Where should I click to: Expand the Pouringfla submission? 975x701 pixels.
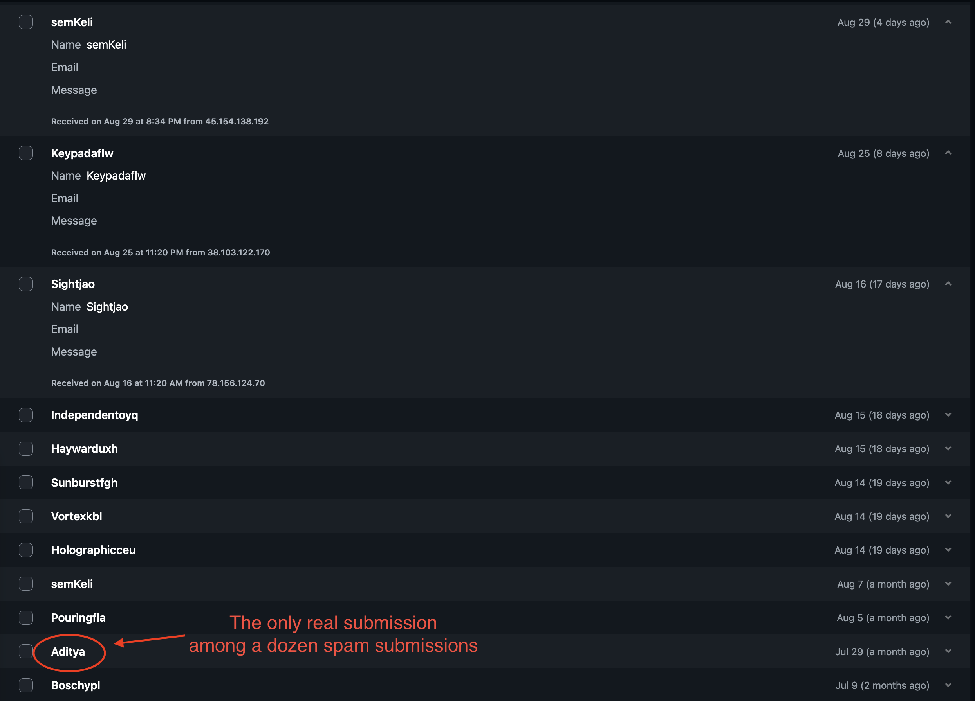[948, 617]
